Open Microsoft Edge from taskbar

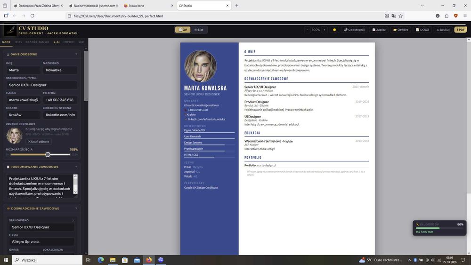point(101,260)
